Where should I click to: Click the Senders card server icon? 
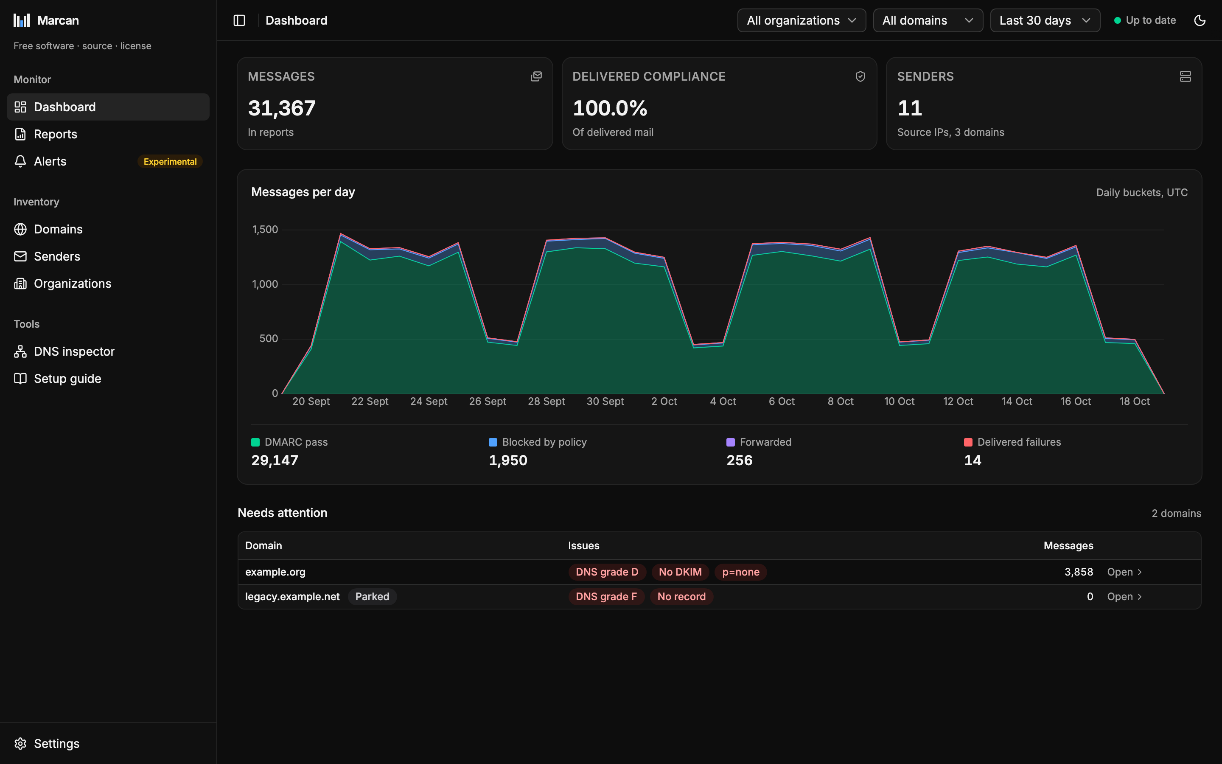(1185, 76)
